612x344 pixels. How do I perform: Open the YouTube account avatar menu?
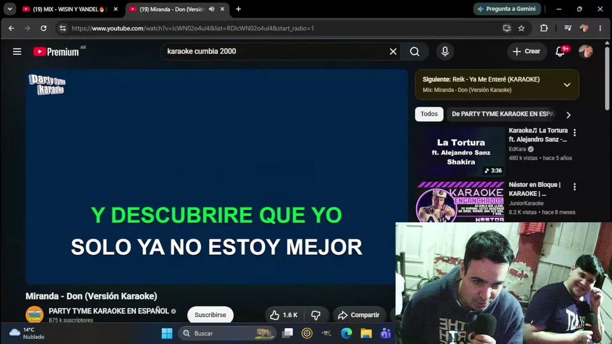click(x=586, y=52)
